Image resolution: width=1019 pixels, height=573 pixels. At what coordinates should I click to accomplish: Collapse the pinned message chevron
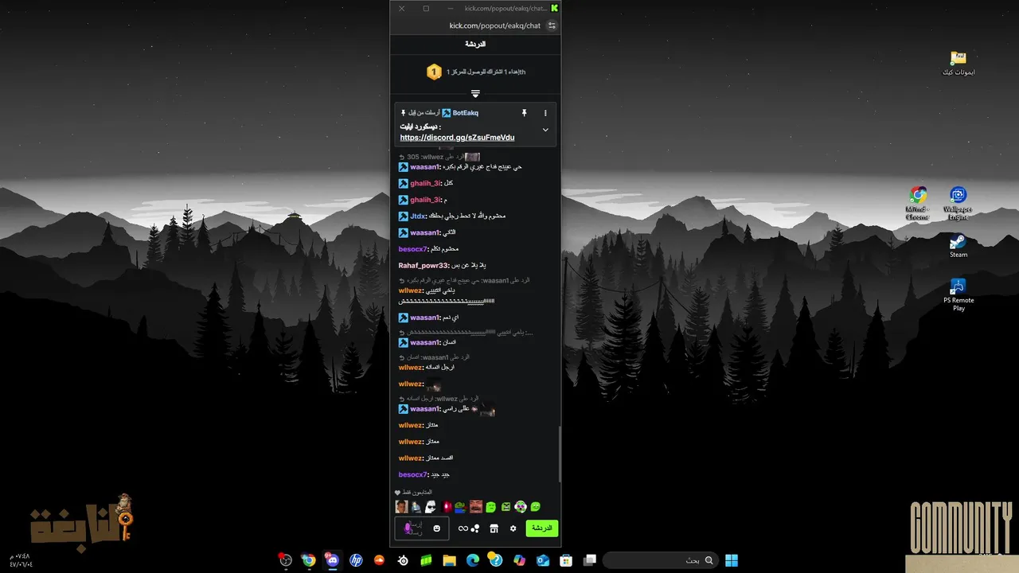(x=545, y=130)
